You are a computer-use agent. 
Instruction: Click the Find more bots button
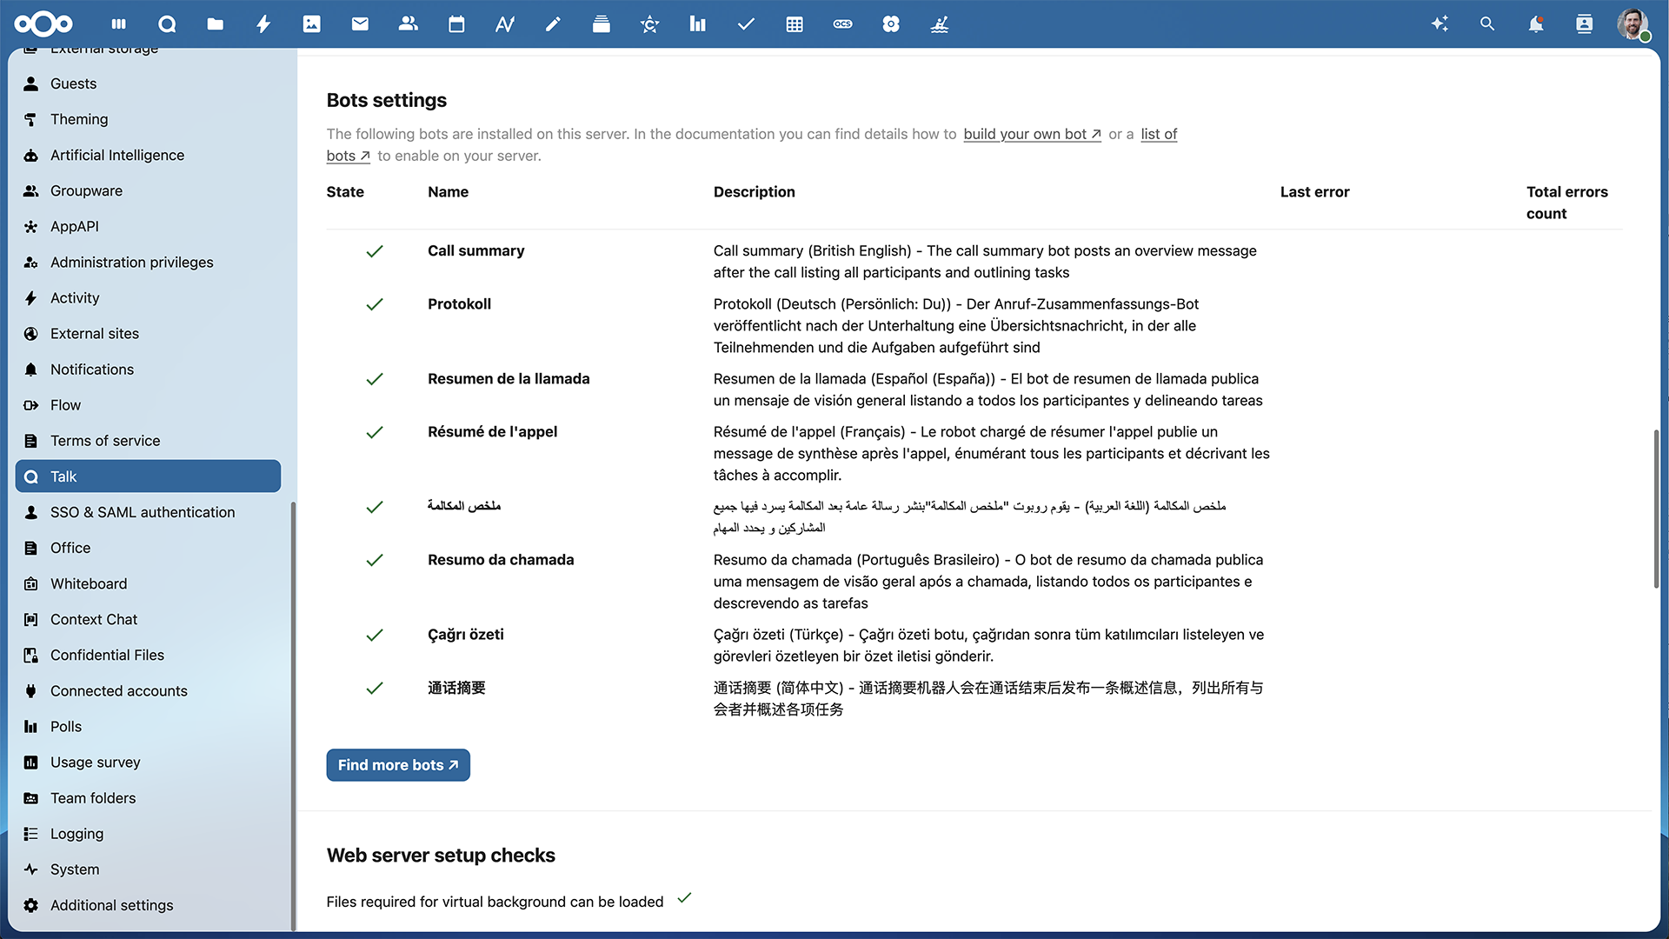tap(398, 765)
